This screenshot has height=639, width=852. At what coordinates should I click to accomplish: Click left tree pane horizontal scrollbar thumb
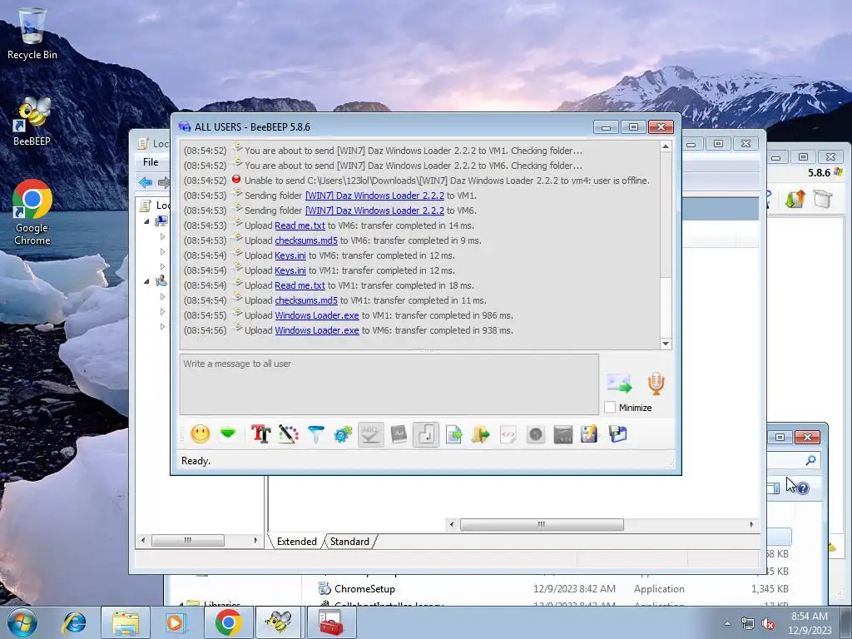coord(187,541)
